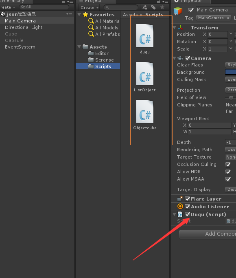236x278 pixels.
Task: Open the Culling Mask dropdown
Action: [231, 79]
